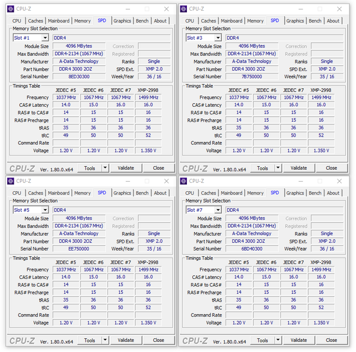Click DDR4 memory type field in Slot #1 window
356x352 pixels.
coord(112,38)
